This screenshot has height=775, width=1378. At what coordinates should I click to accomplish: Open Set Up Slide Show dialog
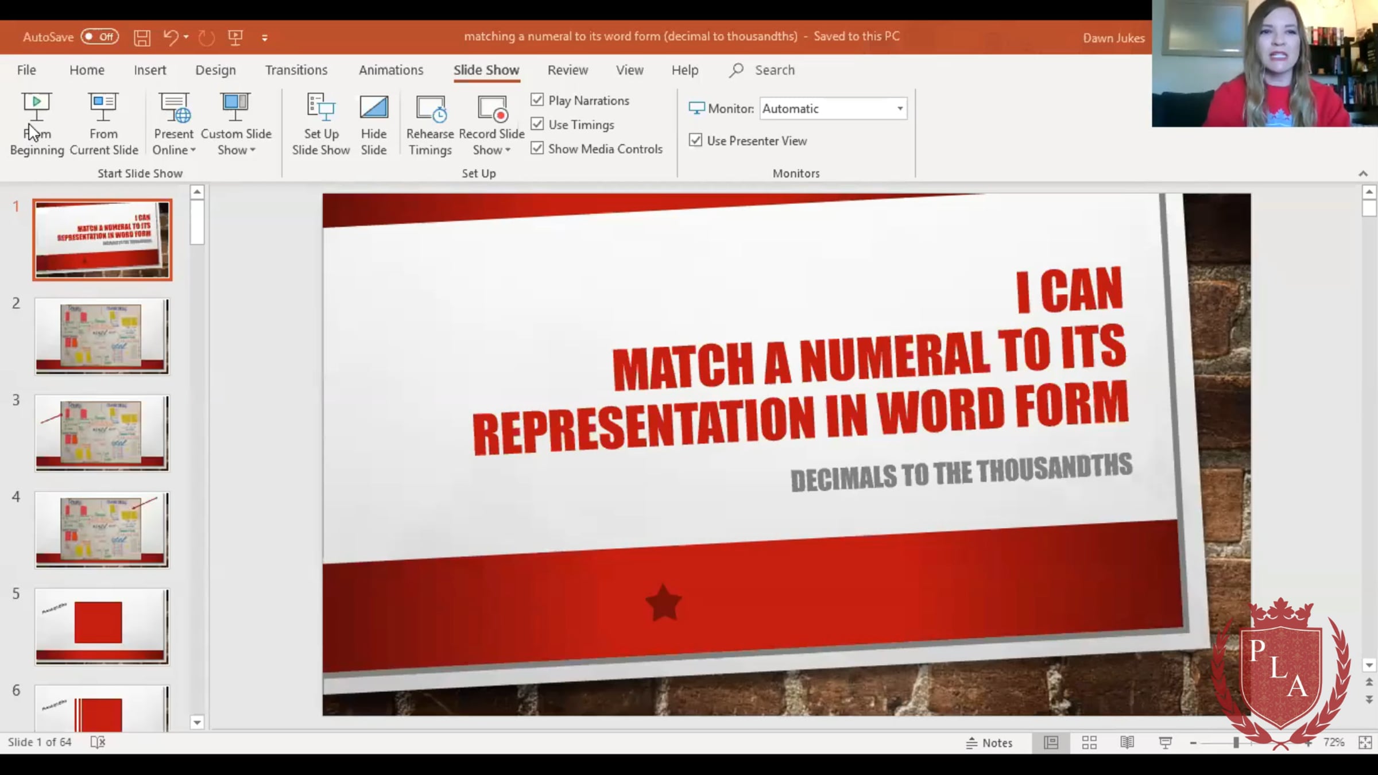coord(320,124)
